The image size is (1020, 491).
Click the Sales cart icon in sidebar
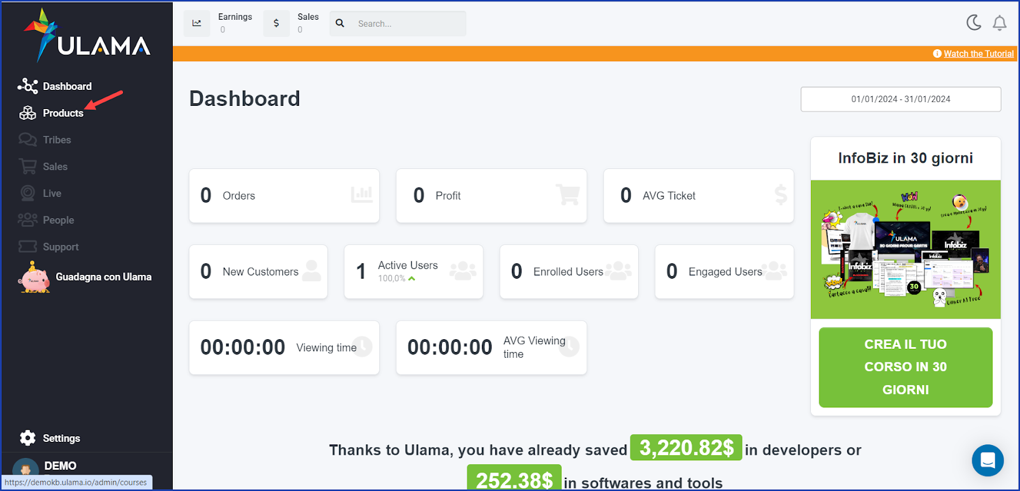tap(27, 166)
